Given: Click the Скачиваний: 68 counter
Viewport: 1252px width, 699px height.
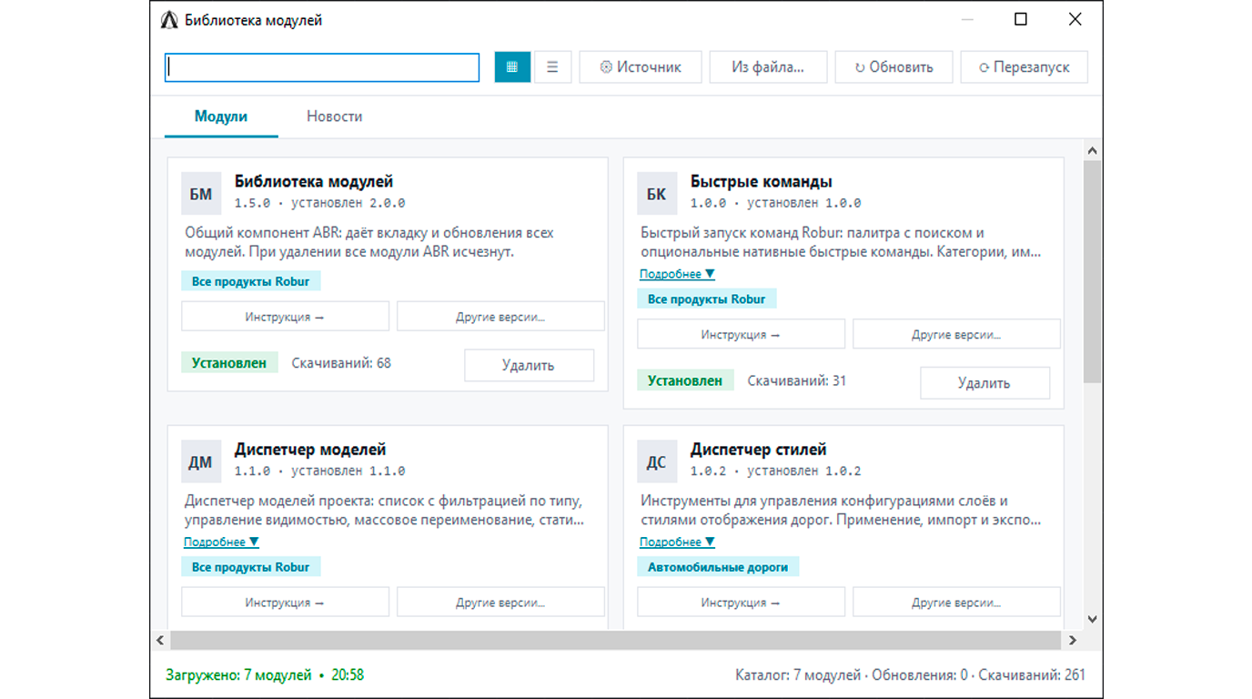Looking at the screenshot, I should [341, 363].
